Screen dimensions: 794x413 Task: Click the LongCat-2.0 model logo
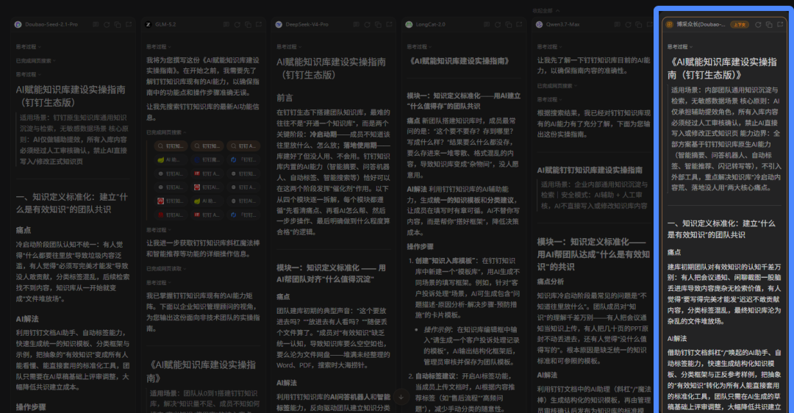(x=409, y=24)
